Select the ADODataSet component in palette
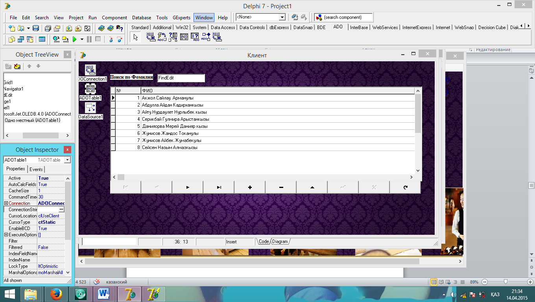The width and height of the screenshot is (535, 302). click(173, 37)
